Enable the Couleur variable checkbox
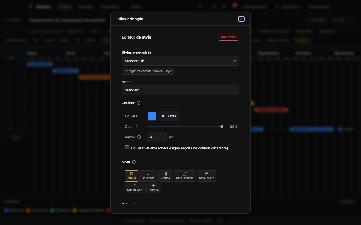 pyautogui.click(x=127, y=148)
